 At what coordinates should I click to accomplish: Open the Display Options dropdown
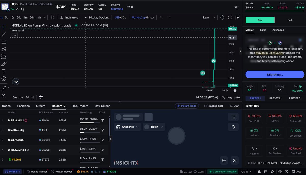96,17
